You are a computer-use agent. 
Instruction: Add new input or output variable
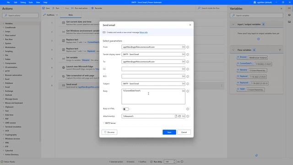click(258, 39)
